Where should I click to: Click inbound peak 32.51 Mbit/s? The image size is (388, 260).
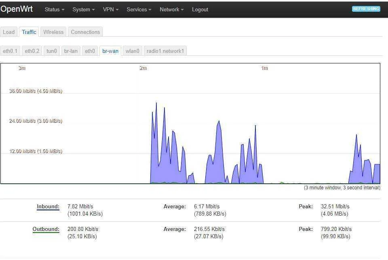point(335,206)
